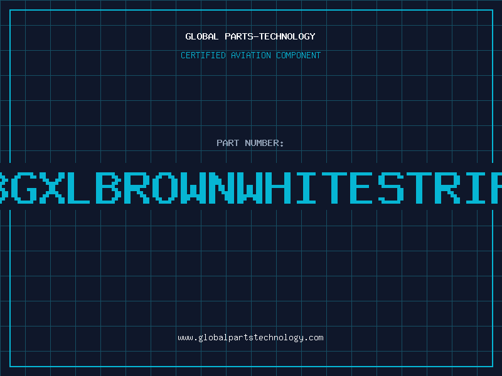Click the word NUMBER in the label
502x376 pixels.
262,143
